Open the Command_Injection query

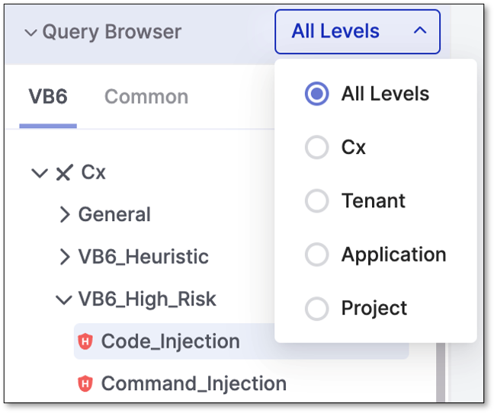tap(194, 383)
